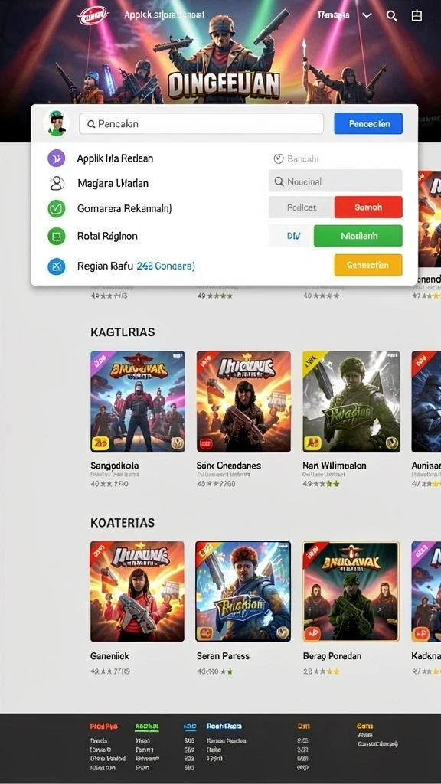The height and width of the screenshot is (784, 441).
Task: Open the Applck header link
Action: pos(165,15)
